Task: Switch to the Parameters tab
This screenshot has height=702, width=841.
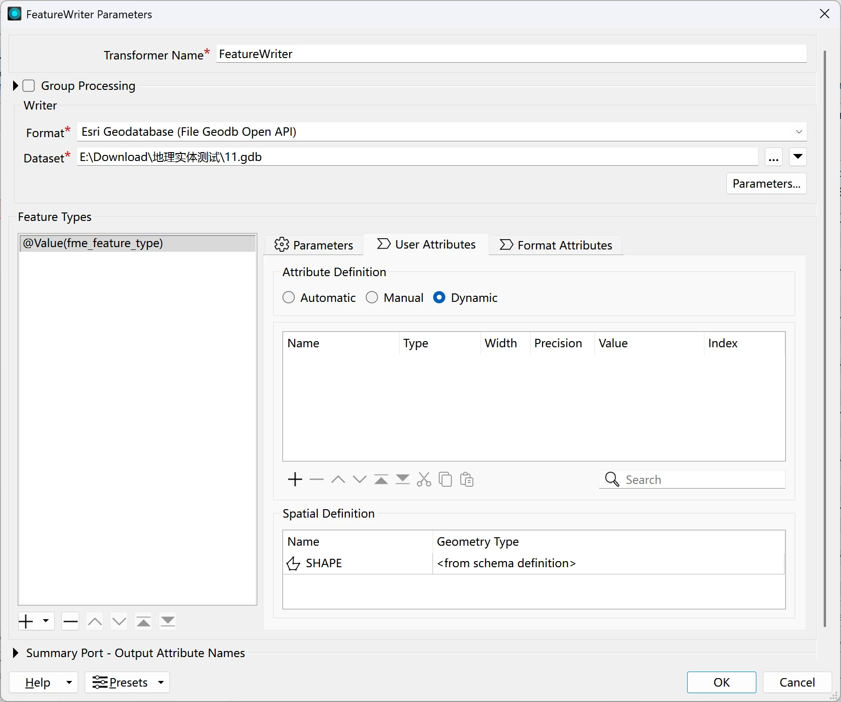Action: (x=313, y=245)
